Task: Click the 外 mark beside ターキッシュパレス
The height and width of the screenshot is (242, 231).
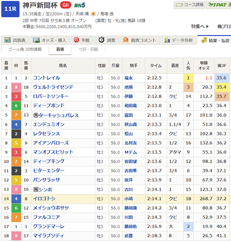Action: click(x=36, y=115)
